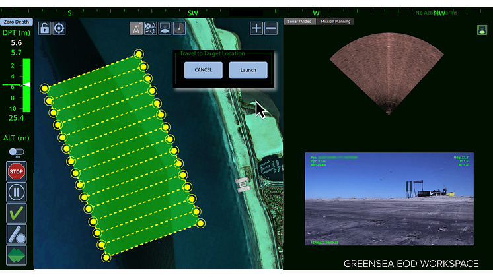Click the radar sweep sector icon
Screen dimensions: 493x277
coord(179,28)
